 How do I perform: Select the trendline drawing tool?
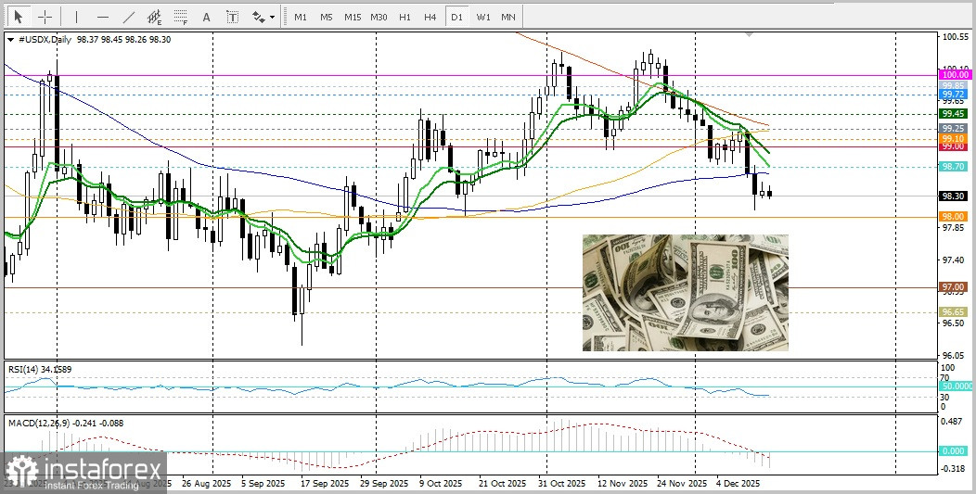[129, 17]
